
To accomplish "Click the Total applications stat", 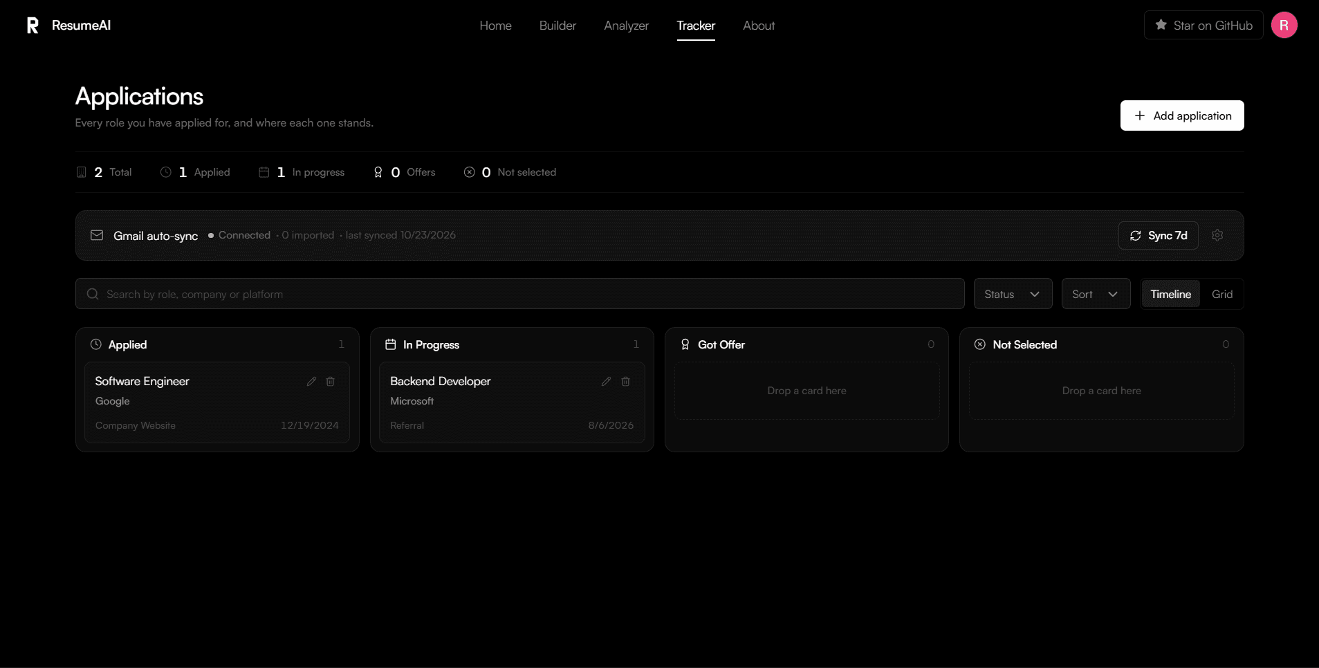I will [x=104, y=172].
